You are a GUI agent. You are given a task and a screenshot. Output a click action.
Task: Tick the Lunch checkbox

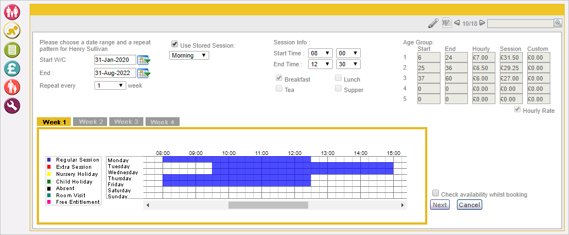(338, 78)
